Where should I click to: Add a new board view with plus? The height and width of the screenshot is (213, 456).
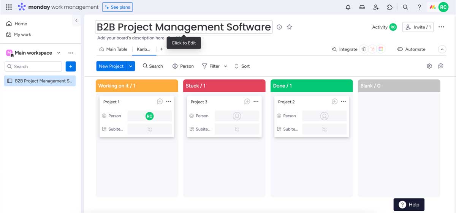[161, 49]
